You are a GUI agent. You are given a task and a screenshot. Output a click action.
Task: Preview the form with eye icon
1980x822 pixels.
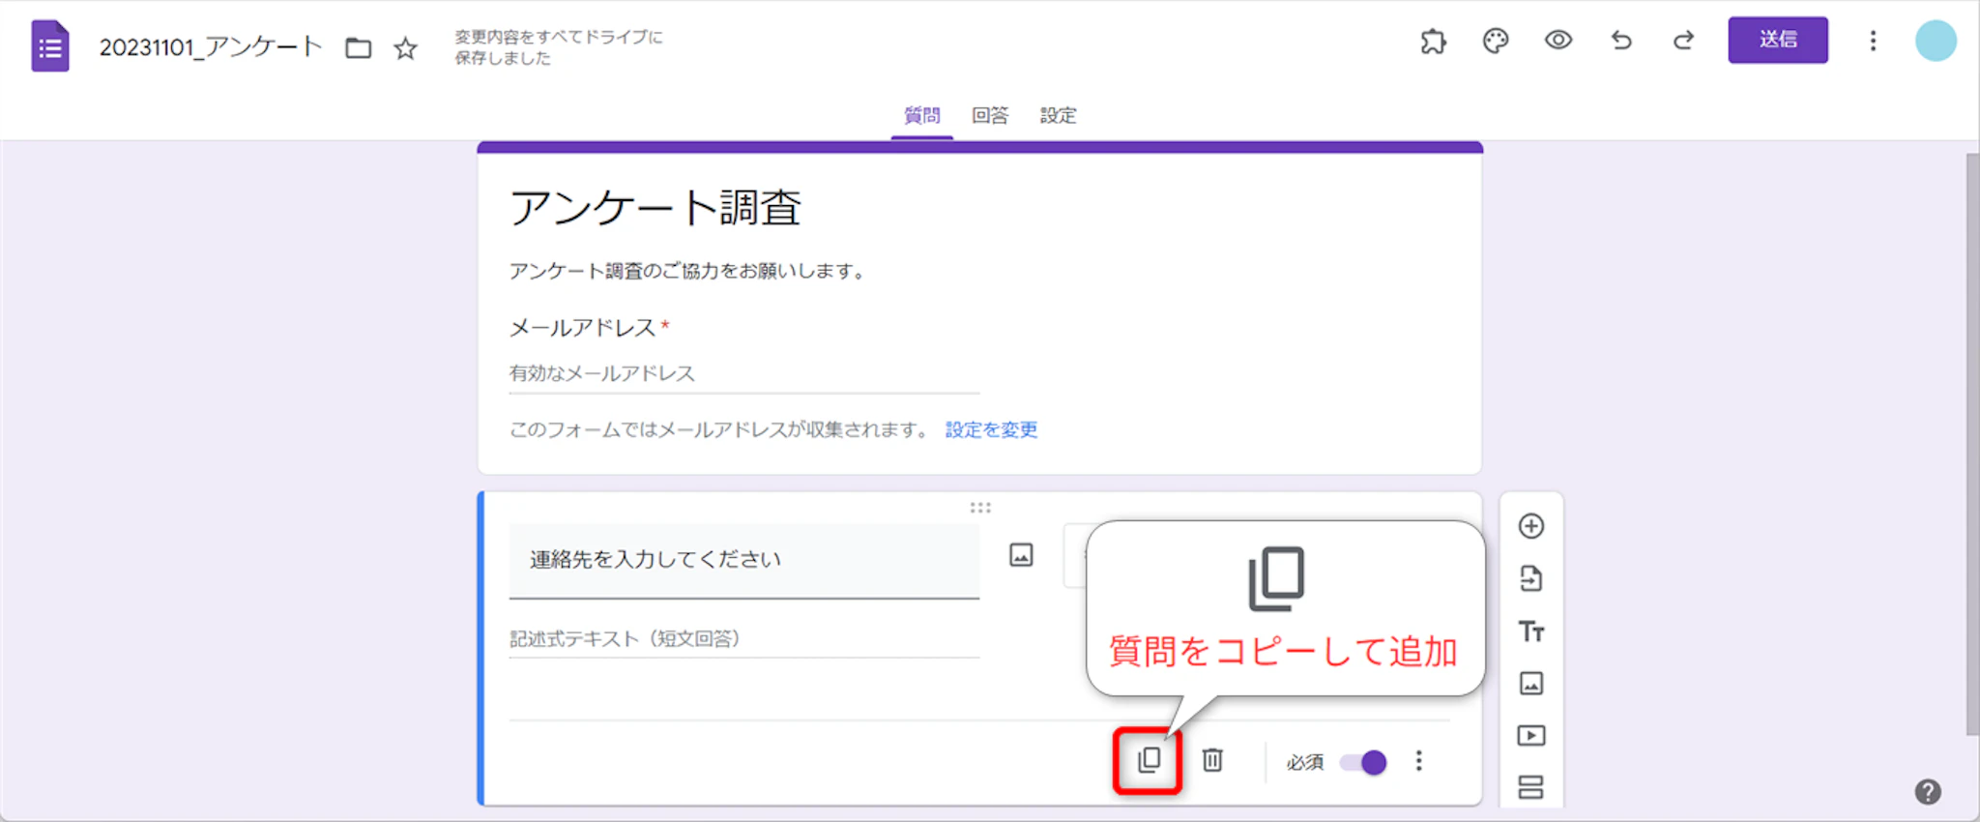click(1558, 41)
